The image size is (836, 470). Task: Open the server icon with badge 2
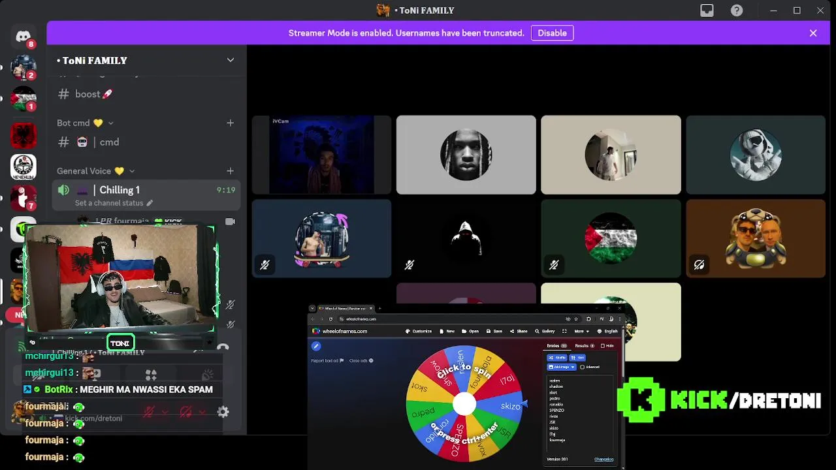click(24, 67)
